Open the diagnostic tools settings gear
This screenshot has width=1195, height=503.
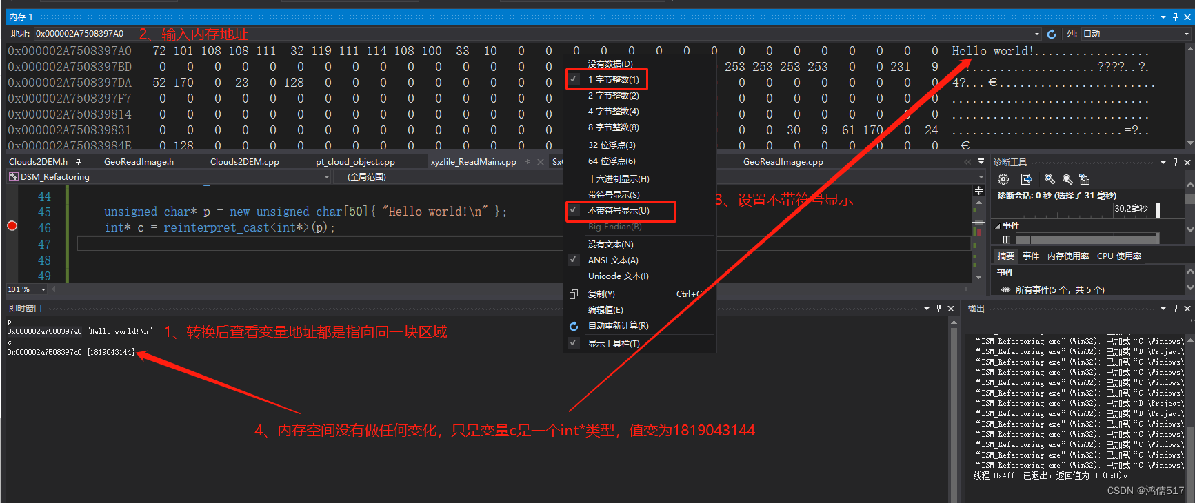point(1003,179)
